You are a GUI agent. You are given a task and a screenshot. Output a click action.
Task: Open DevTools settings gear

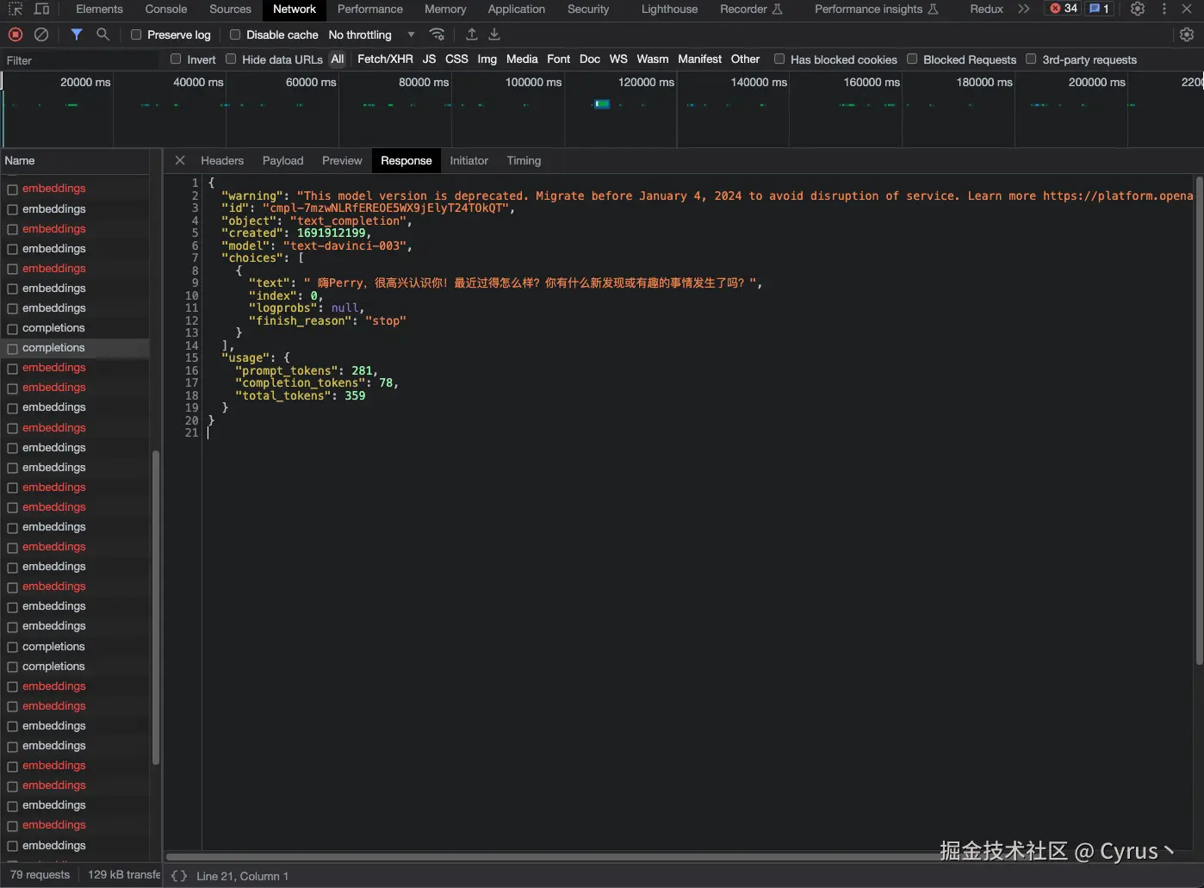pyautogui.click(x=1138, y=9)
